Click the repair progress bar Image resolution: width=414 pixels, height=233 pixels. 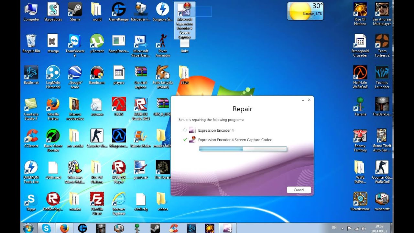pyautogui.click(x=243, y=149)
